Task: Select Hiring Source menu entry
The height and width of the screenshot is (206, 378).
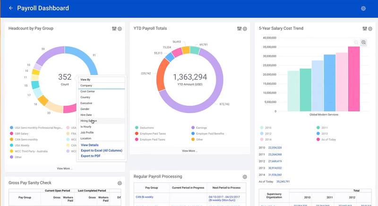Action: [102, 120]
